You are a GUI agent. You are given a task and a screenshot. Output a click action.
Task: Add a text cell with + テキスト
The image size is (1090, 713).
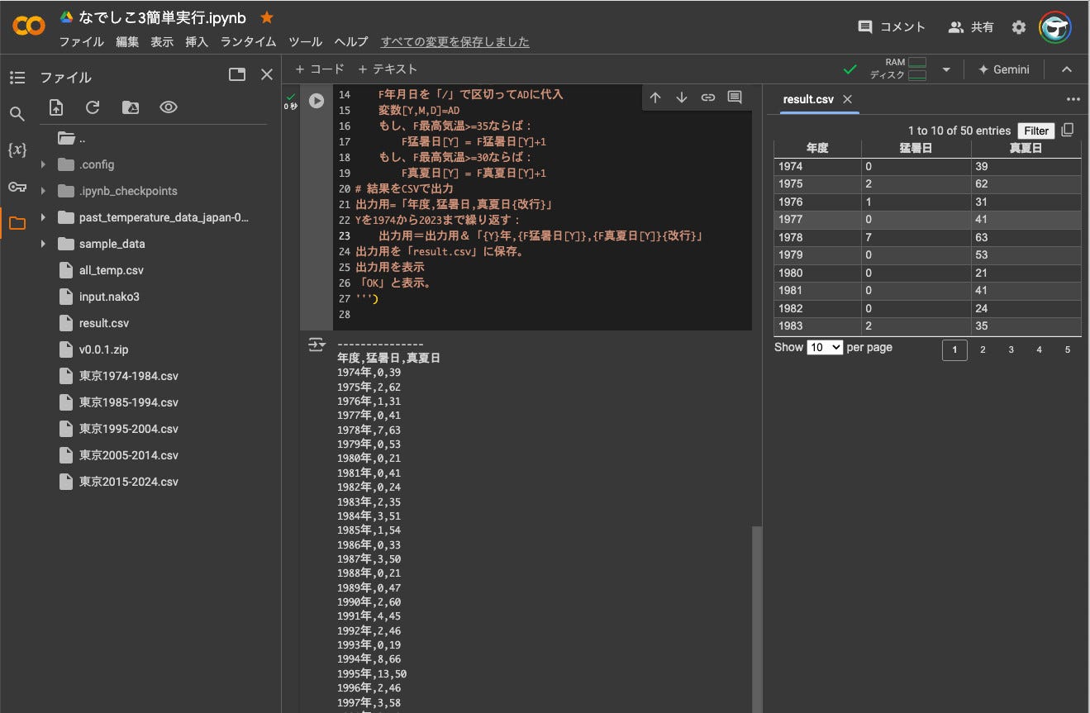click(388, 69)
